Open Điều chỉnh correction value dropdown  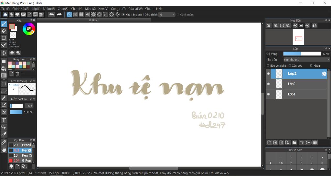click(x=167, y=15)
